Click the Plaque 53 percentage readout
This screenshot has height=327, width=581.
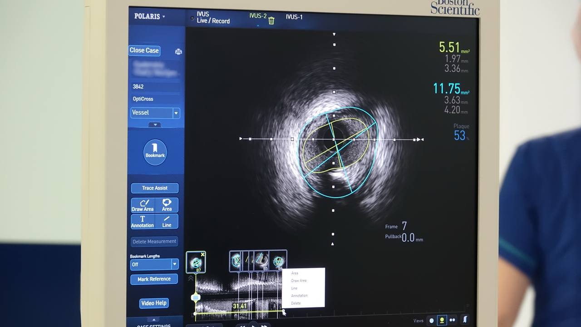(461, 133)
